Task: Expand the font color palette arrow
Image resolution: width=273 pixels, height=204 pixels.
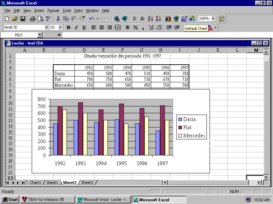Action: coord(216,27)
